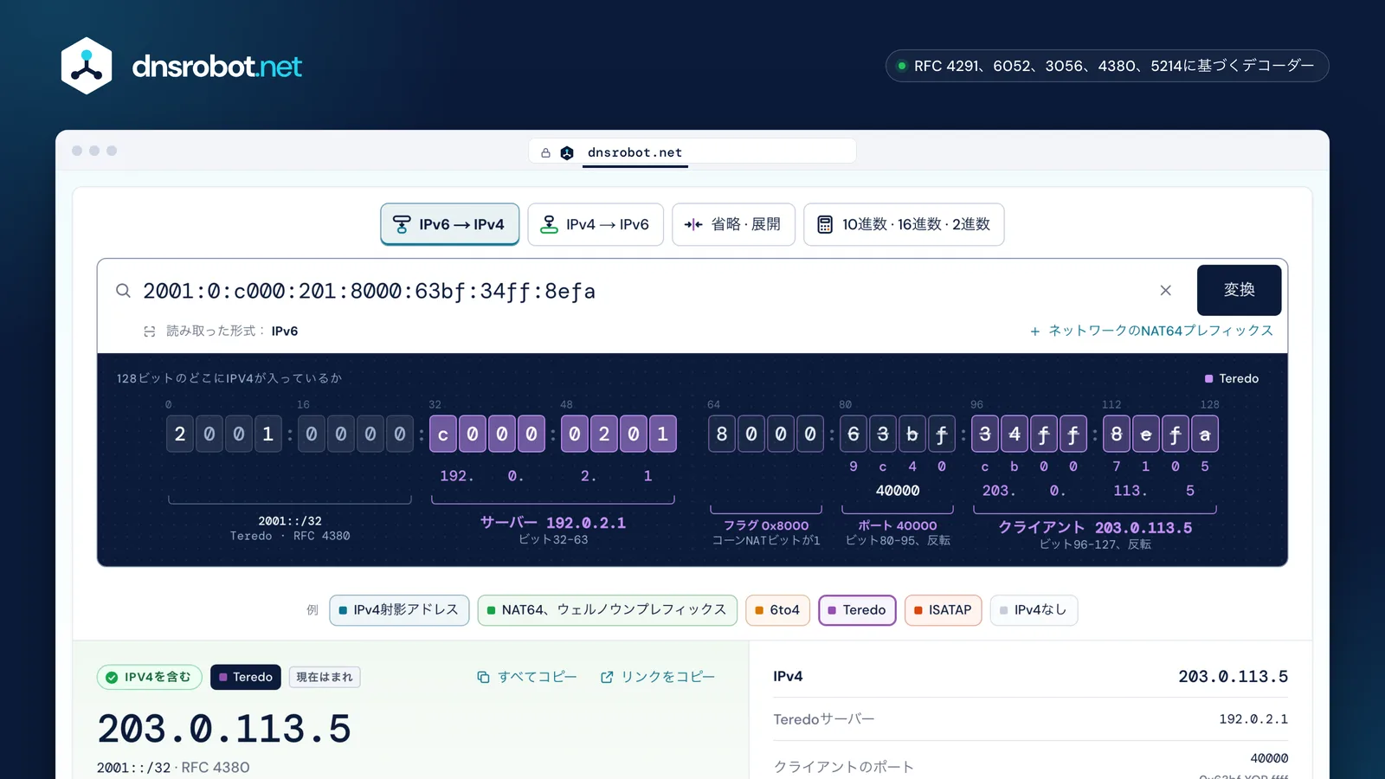Choose the 6to4 example chip
Screen dimensions: 1385x779
(777, 610)
